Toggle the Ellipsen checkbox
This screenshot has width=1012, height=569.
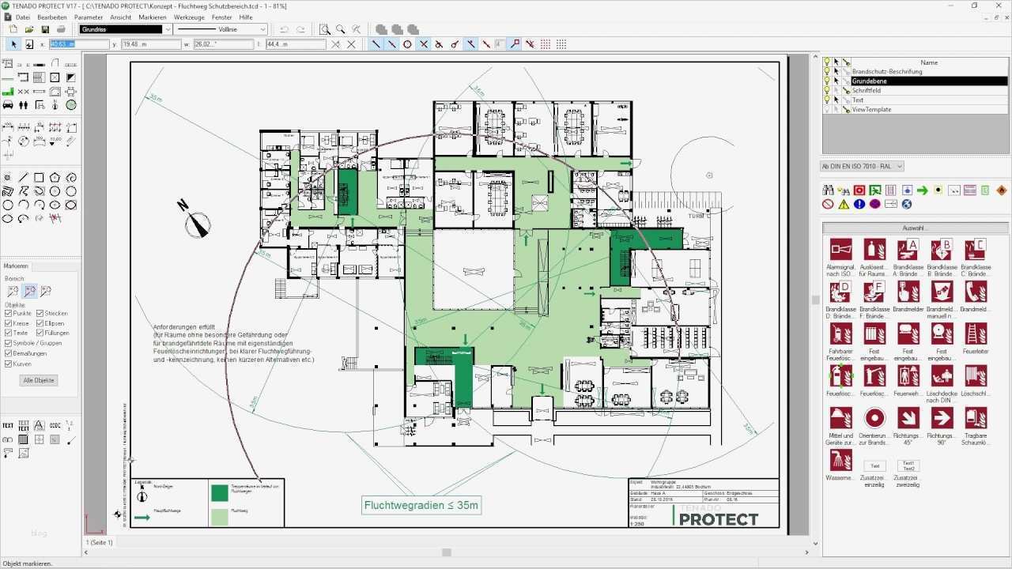pyautogui.click(x=40, y=323)
